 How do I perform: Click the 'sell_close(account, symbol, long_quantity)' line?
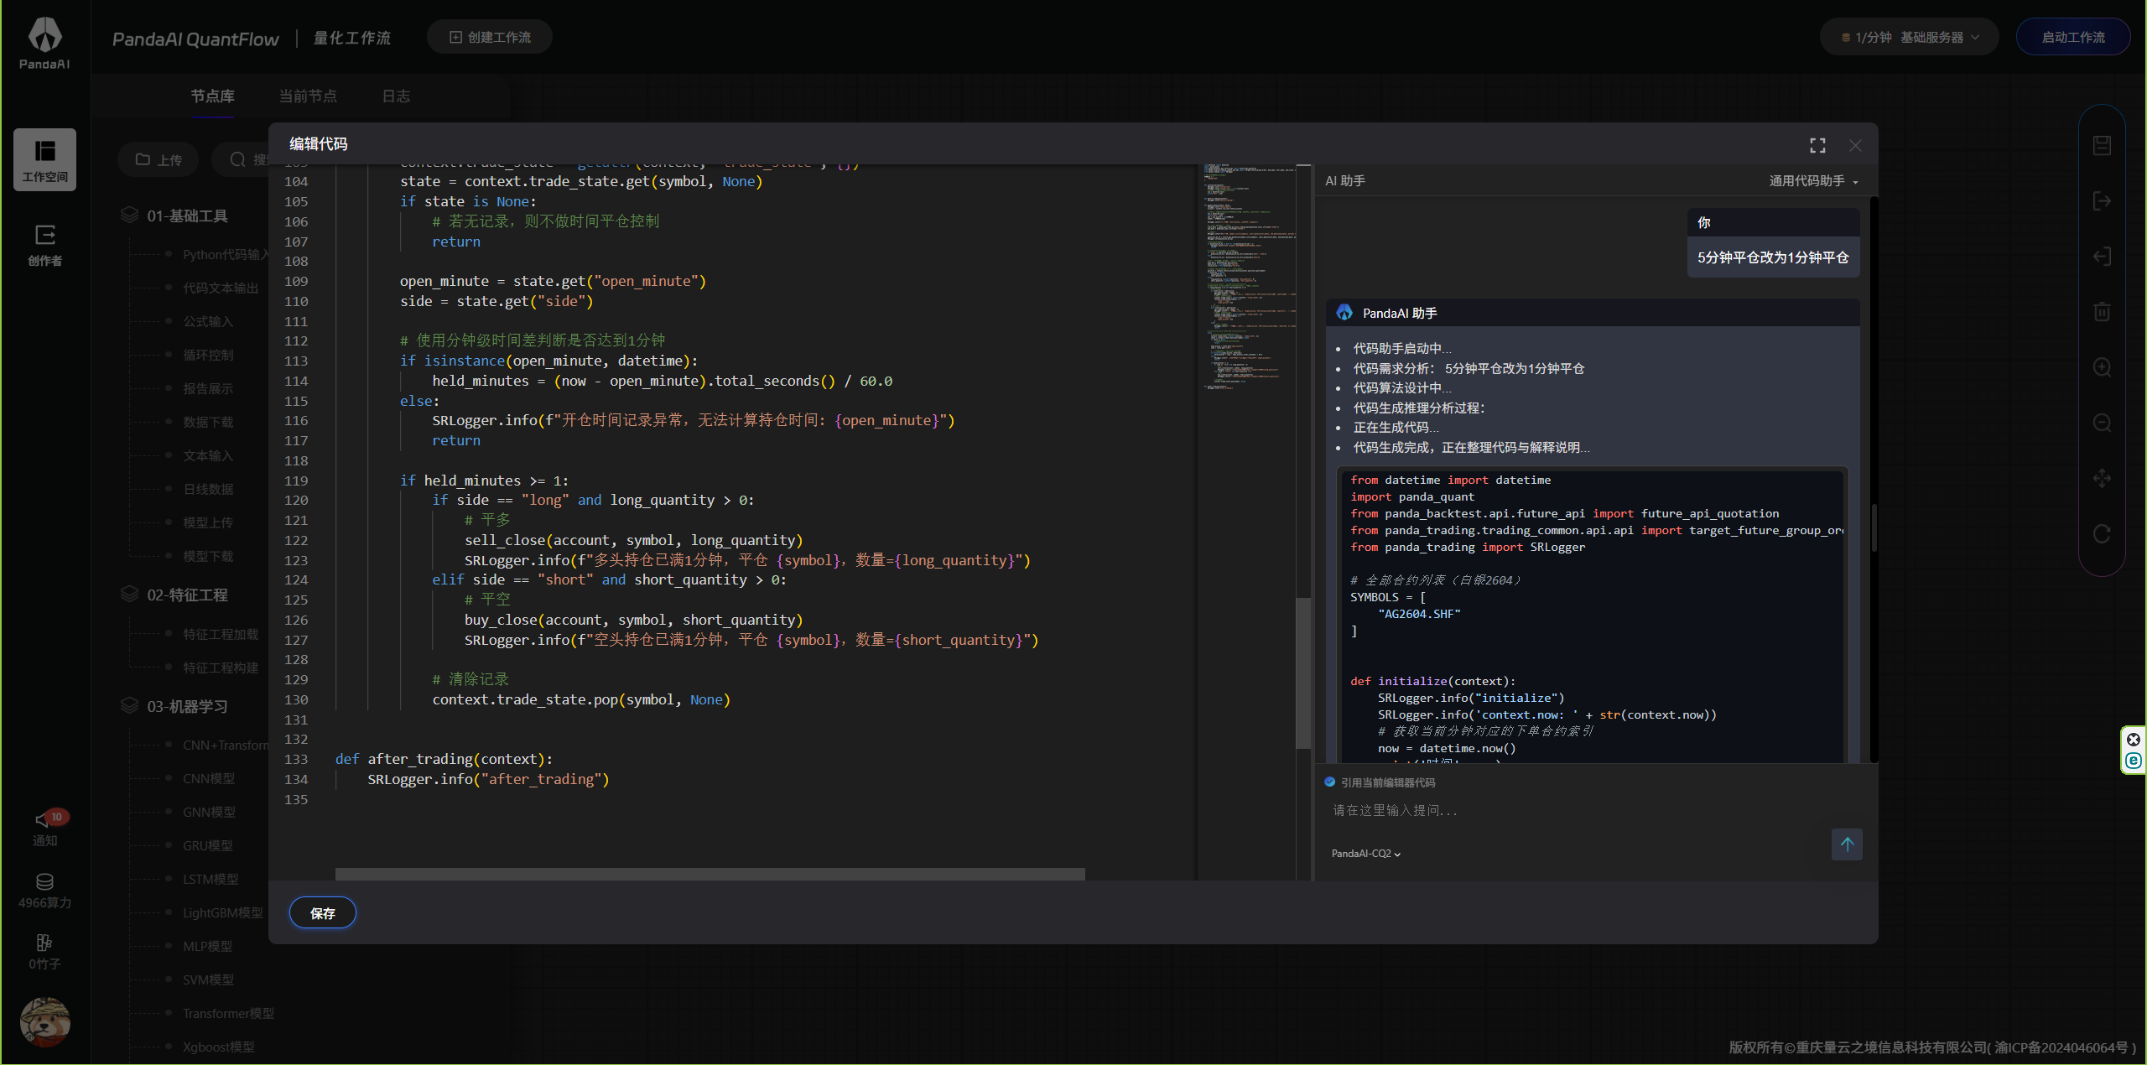tap(633, 540)
